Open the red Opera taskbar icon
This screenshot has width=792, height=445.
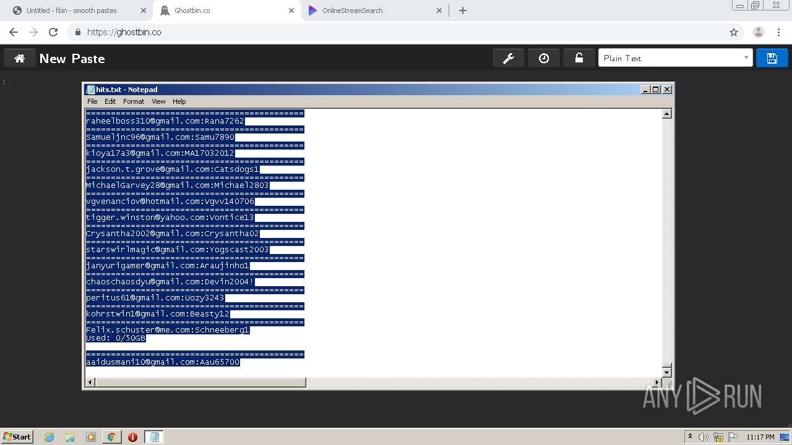132,437
